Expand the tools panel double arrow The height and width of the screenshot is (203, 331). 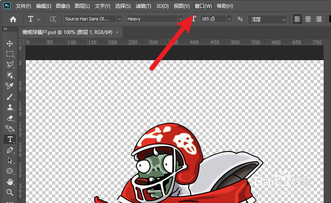coord(5,29)
